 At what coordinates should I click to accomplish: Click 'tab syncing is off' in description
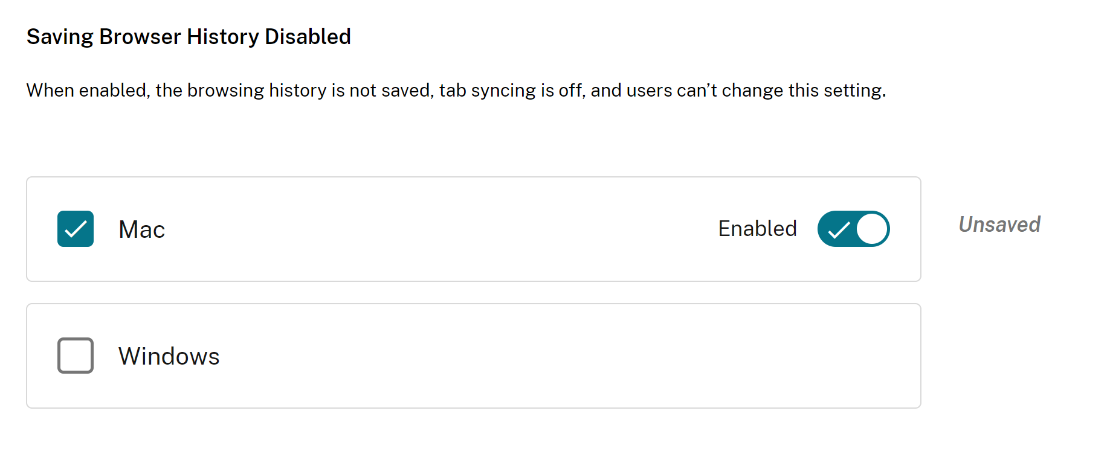click(512, 91)
